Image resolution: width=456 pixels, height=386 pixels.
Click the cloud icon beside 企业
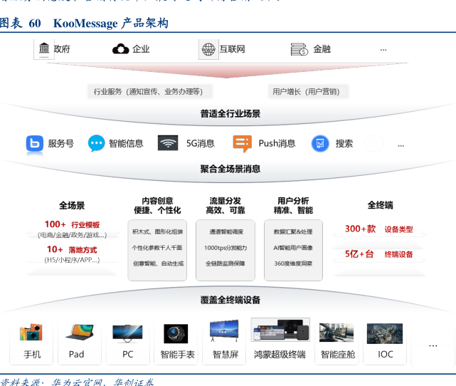click(x=120, y=49)
